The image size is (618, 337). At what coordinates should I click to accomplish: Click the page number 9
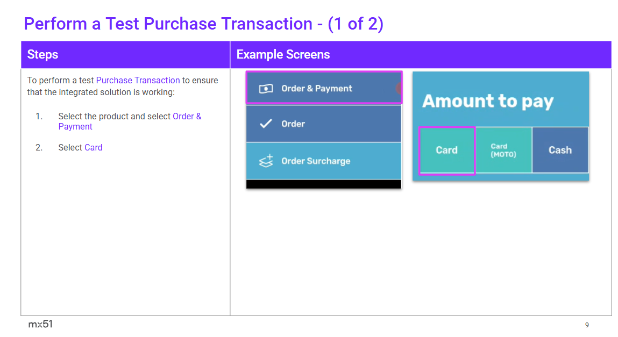[587, 325]
